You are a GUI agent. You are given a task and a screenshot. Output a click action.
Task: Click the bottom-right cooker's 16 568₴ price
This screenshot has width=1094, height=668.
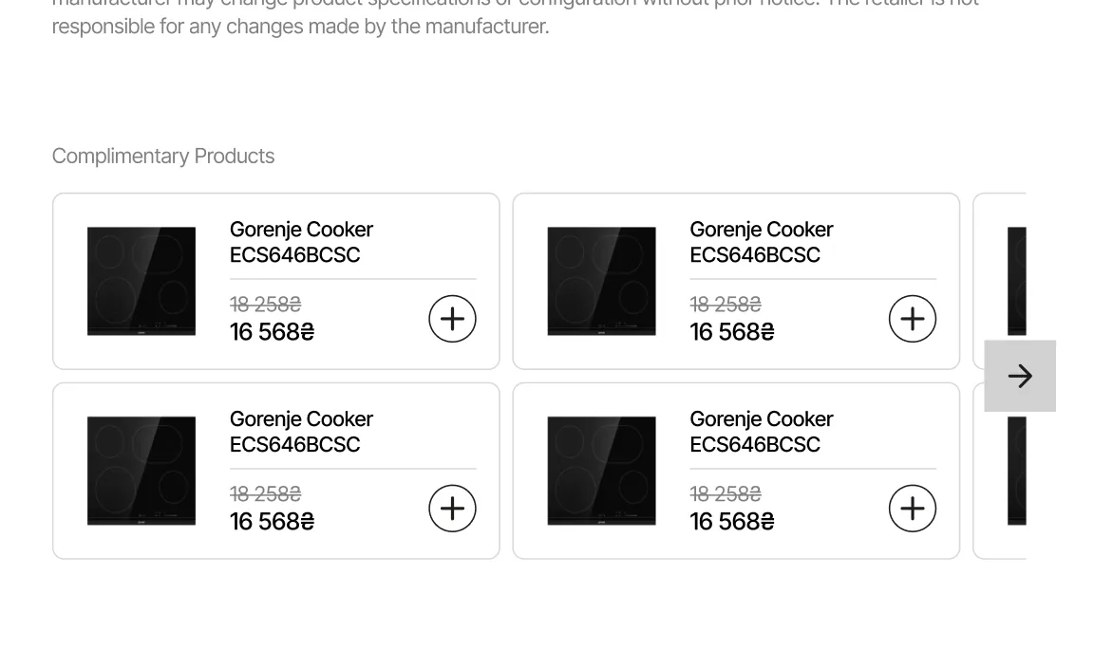click(x=731, y=521)
